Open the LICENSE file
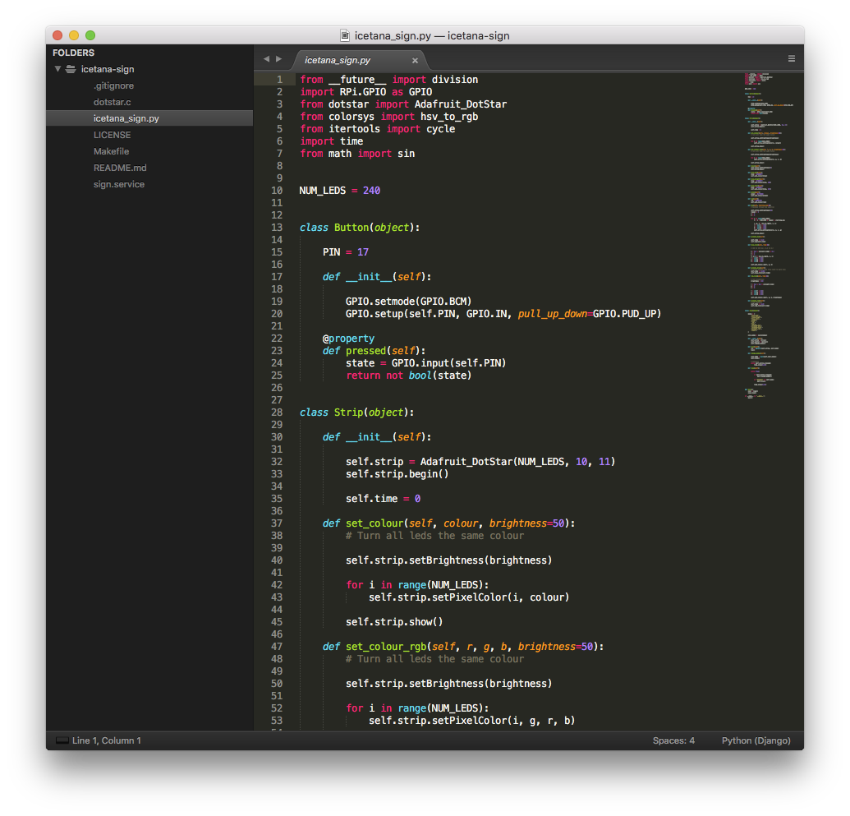Image resolution: width=850 pixels, height=816 pixels. pos(112,135)
